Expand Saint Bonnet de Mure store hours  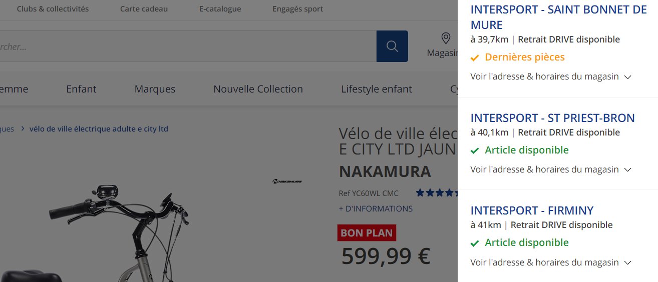tap(550, 77)
